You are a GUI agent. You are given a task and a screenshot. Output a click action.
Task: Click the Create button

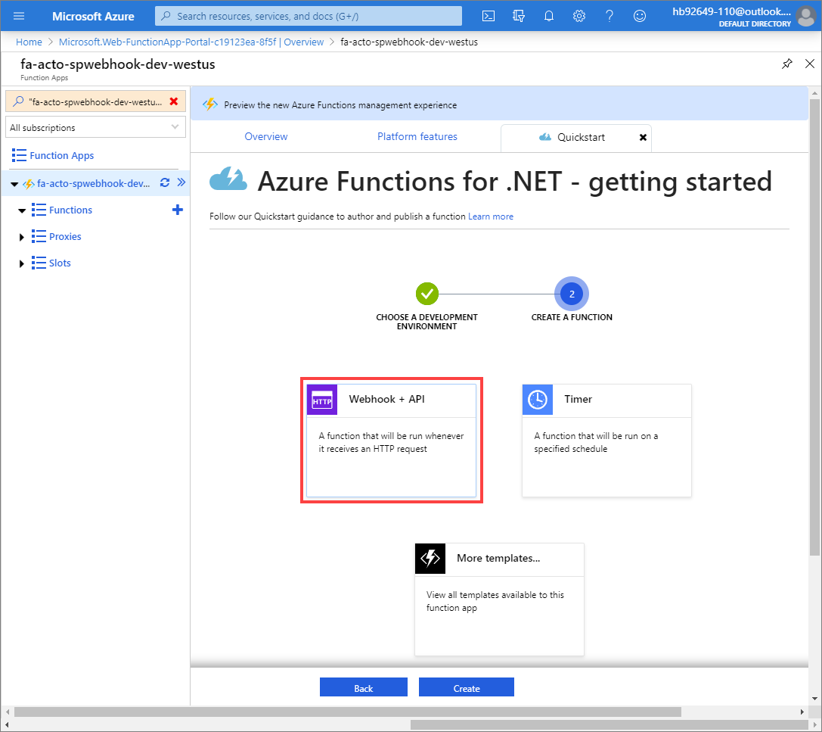pyautogui.click(x=466, y=687)
